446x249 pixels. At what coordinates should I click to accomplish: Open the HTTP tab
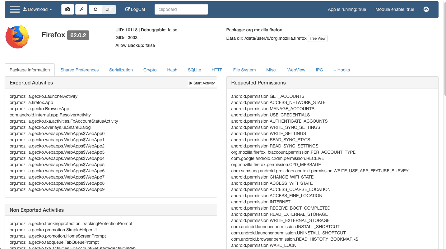[217, 70]
